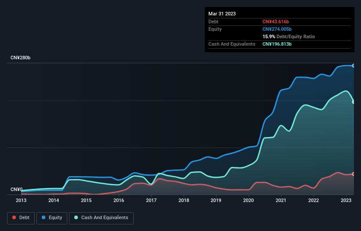Click the Mar 31 2023 tooltip date
This screenshot has height=231, width=361.
[222, 14]
